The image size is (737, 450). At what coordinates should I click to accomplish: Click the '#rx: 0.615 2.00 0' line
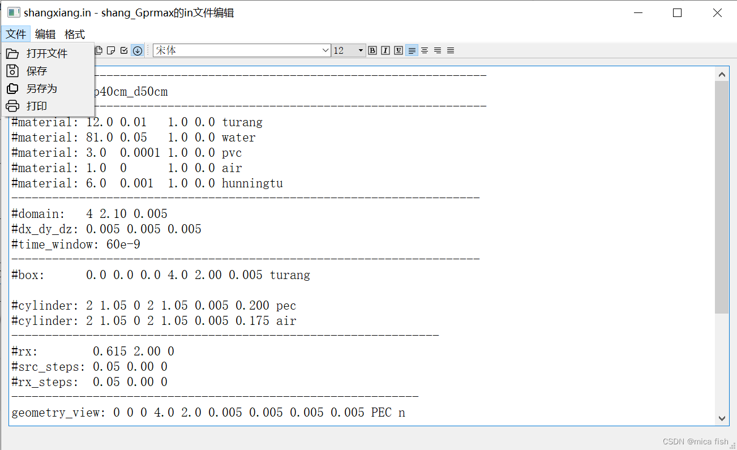point(93,352)
